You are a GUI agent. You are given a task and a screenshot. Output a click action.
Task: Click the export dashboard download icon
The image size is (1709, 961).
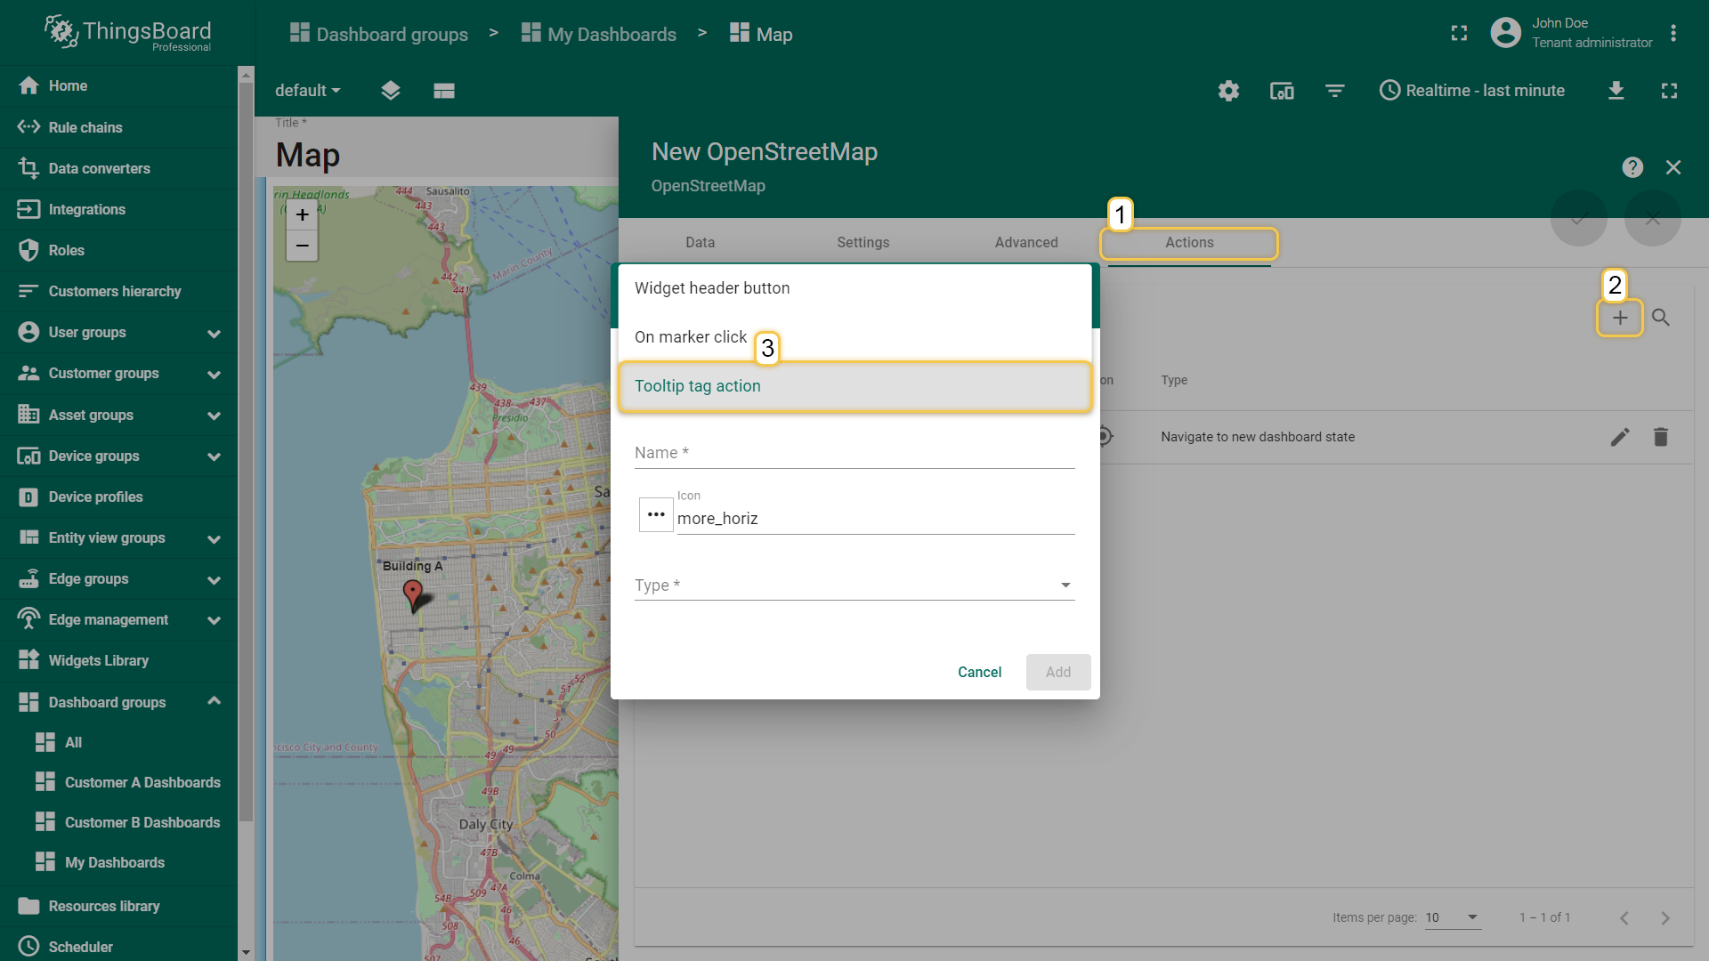[1616, 91]
